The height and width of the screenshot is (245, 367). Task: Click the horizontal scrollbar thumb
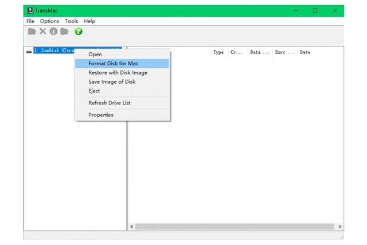tap(235, 227)
